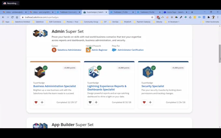Click the +5,000 points label
Image resolution: width=221 pixels, height=138 pixels.
pos(70,68)
